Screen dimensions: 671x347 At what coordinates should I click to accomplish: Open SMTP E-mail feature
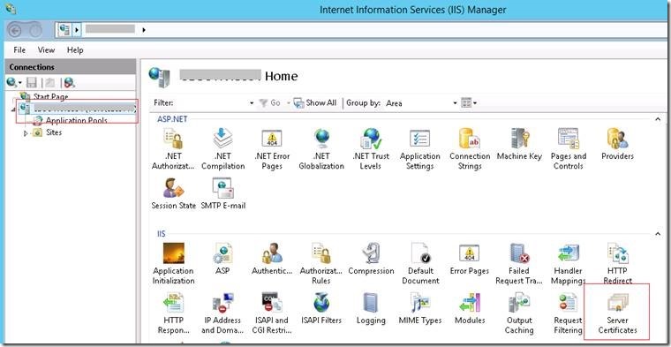[223, 193]
